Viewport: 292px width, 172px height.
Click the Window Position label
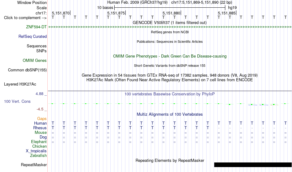(32, 2)
